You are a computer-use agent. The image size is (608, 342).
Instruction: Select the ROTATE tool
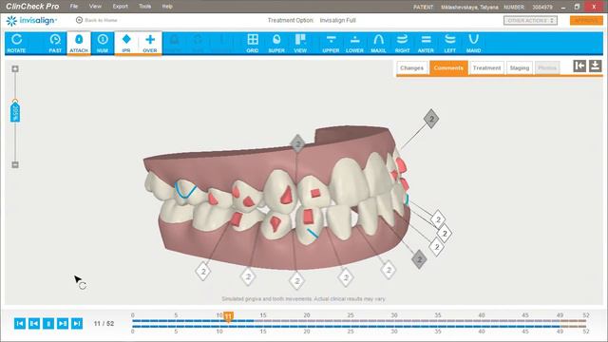(16, 43)
